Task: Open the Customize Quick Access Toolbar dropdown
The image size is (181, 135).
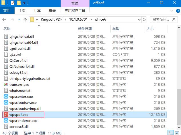Action: pyautogui.click(x=24, y=3)
